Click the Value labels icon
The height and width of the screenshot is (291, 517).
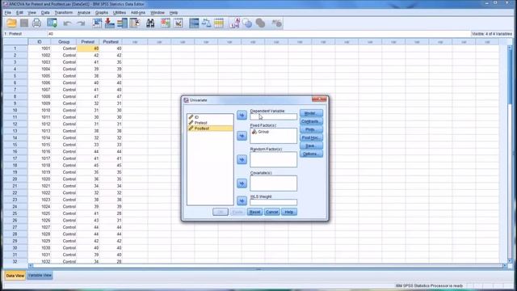click(x=234, y=23)
